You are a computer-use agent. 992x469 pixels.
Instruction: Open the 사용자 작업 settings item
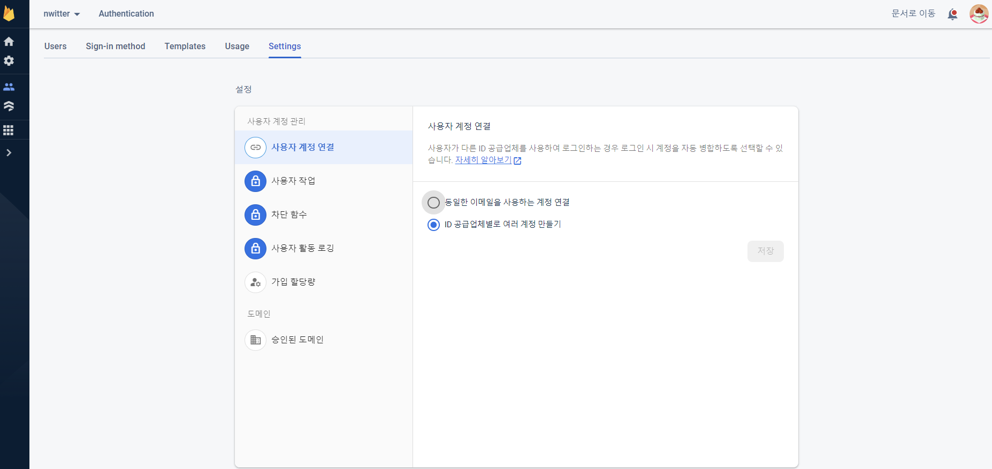coord(324,181)
